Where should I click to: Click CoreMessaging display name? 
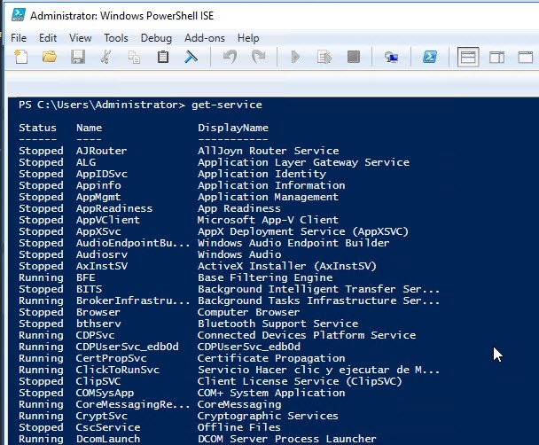239,405
